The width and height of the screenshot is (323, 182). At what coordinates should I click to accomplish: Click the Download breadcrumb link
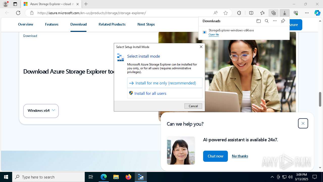[30, 36]
